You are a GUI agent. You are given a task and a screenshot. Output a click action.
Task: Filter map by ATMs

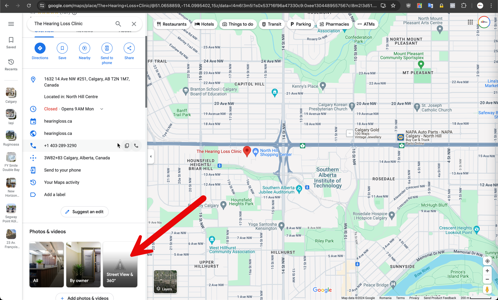(366, 24)
